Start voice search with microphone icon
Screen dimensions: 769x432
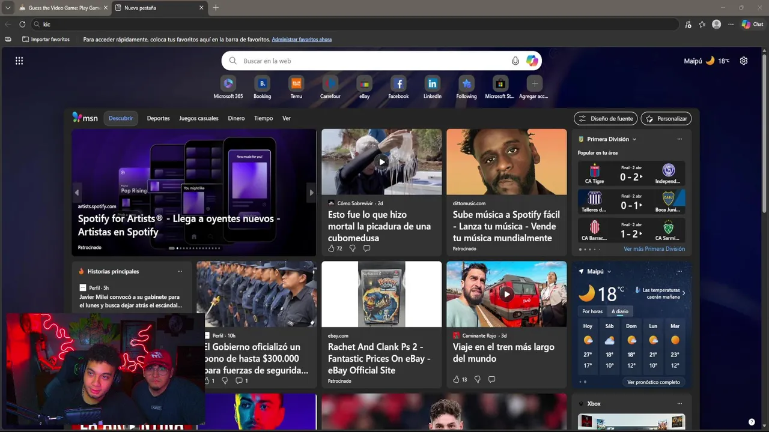(515, 61)
